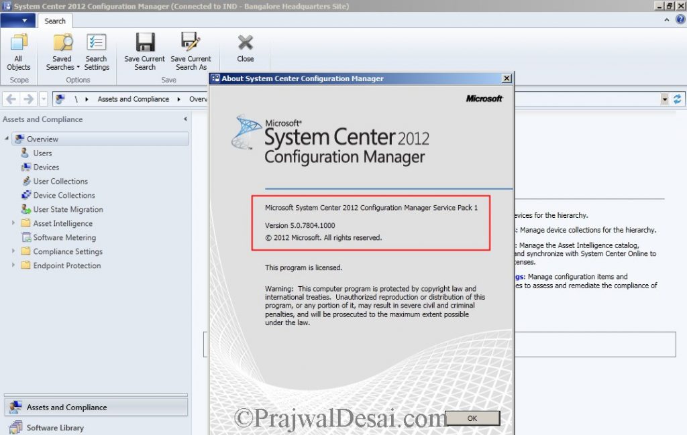Screen dimensions: 687x435
Task: Close the About System Center dialog
Action: tap(507, 78)
